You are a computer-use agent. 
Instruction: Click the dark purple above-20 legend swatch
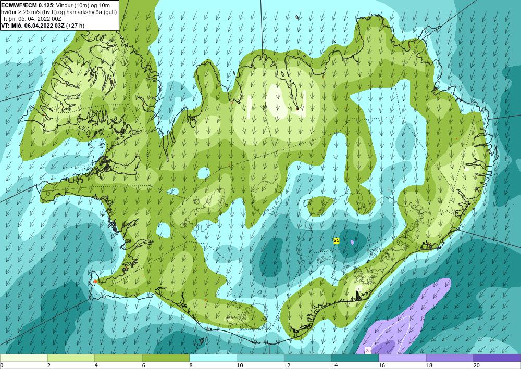[x=497, y=358]
